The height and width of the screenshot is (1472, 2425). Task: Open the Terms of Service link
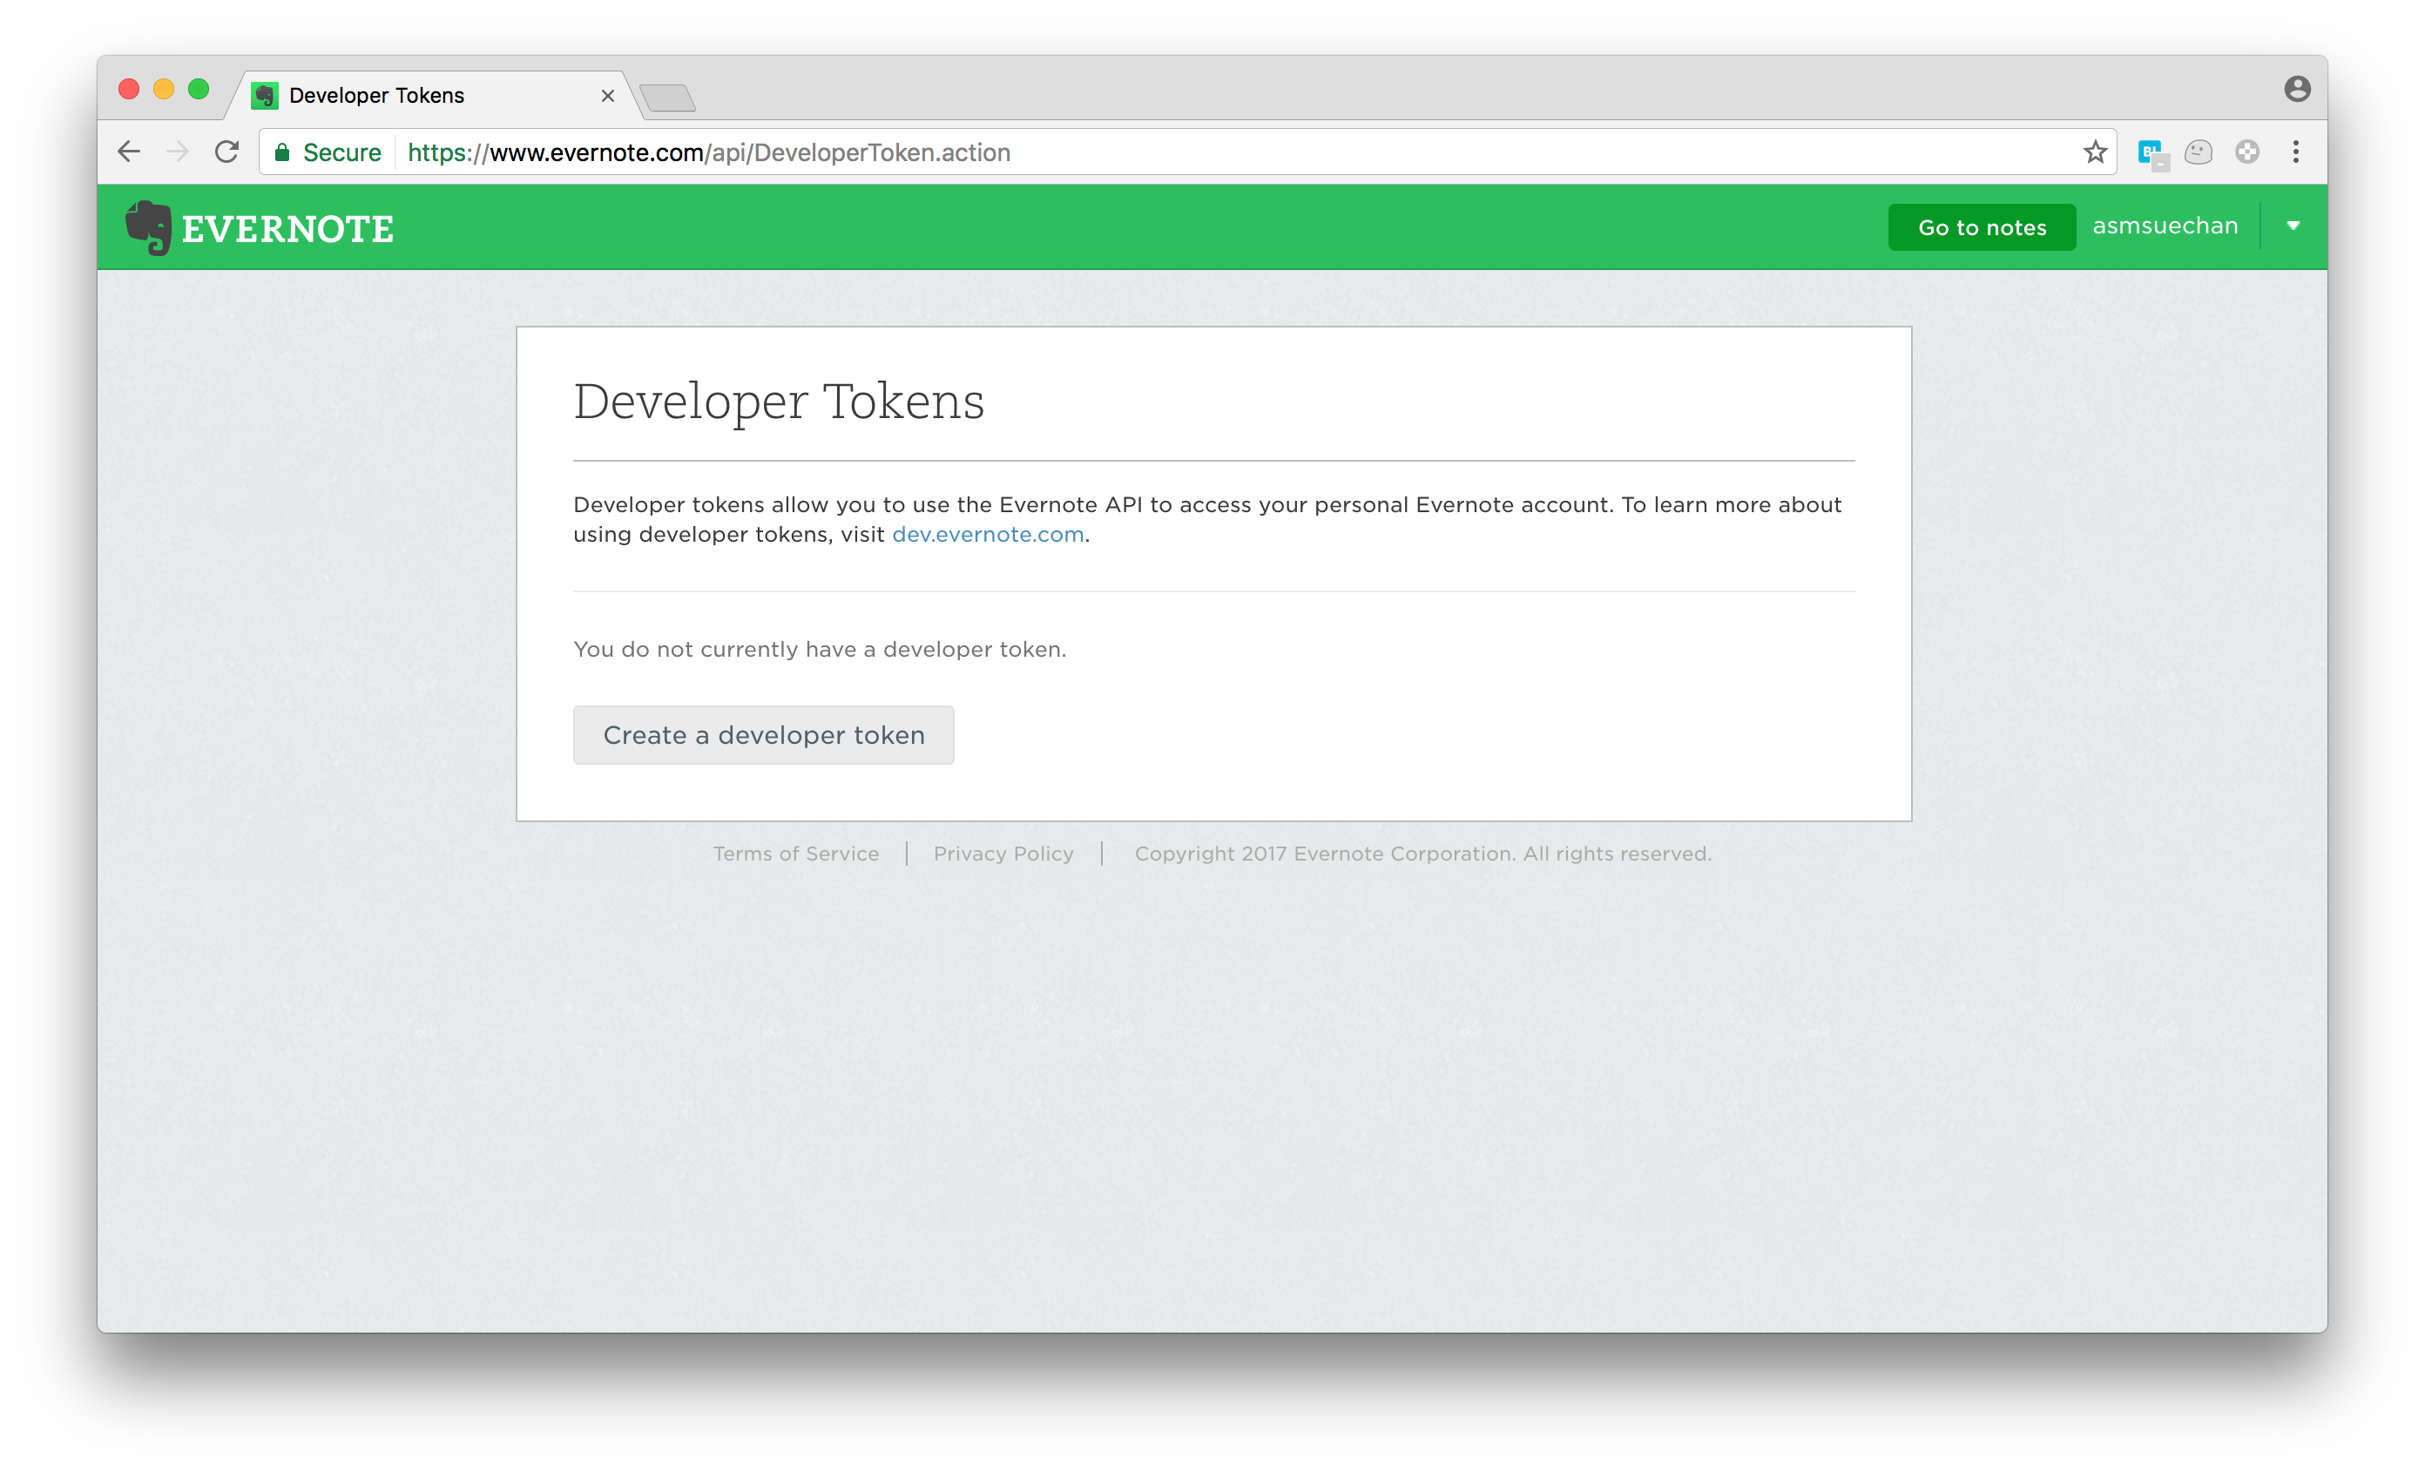tap(795, 854)
